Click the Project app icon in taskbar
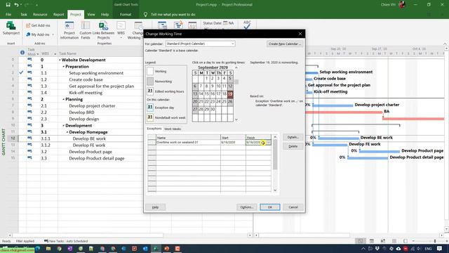The image size is (449, 253). pyautogui.click(x=156, y=248)
